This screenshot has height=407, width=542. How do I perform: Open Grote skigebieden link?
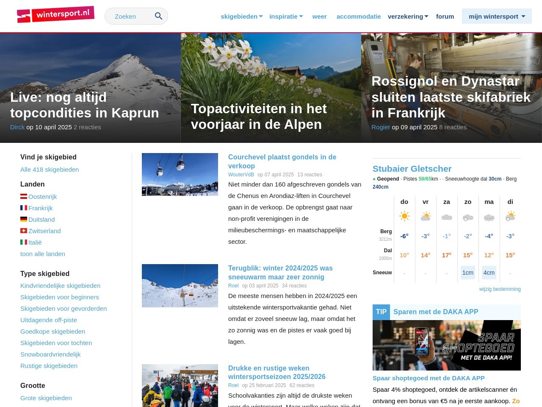[46, 398]
